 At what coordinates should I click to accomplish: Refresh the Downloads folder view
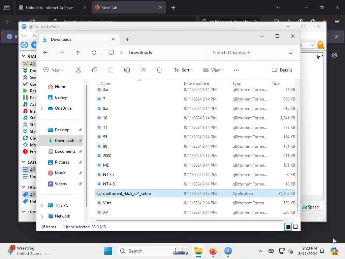point(94,53)
